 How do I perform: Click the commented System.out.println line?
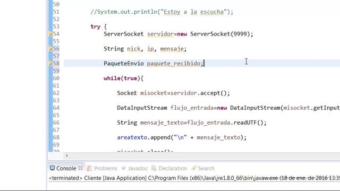point(161,12)
